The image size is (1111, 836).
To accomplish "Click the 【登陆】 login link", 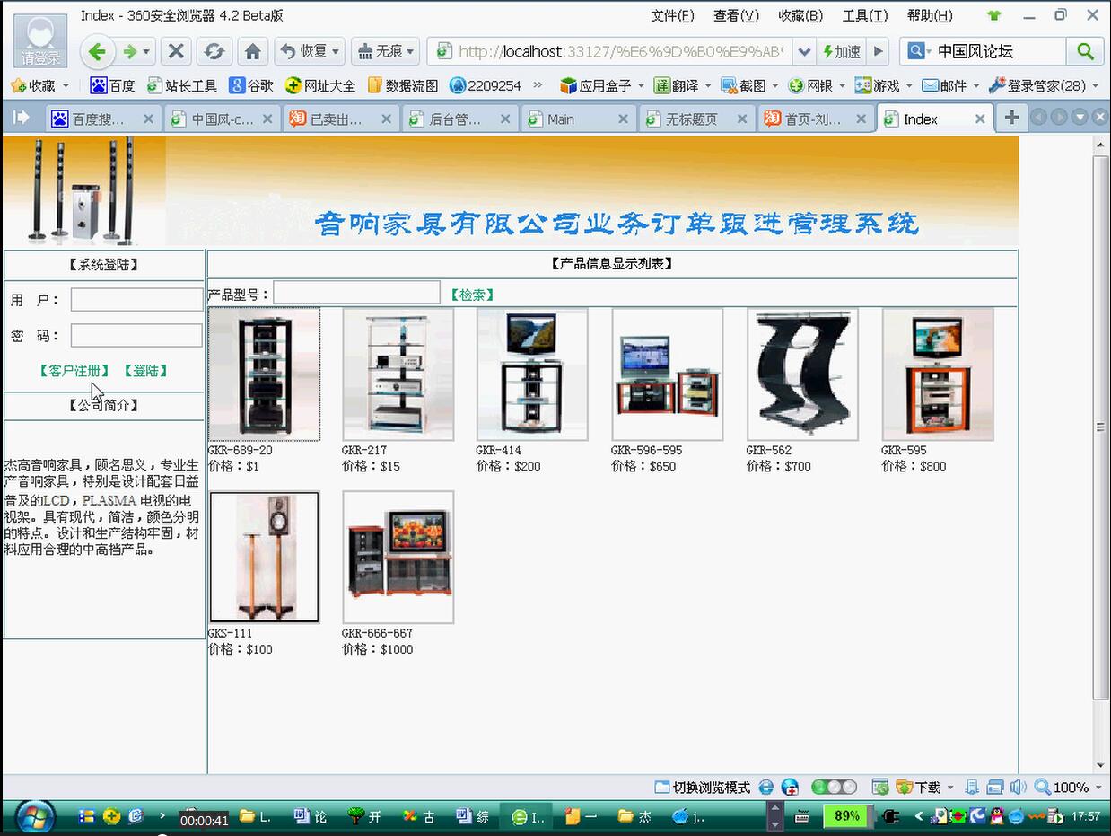I will pyautogui.click(x=146, y=370).
